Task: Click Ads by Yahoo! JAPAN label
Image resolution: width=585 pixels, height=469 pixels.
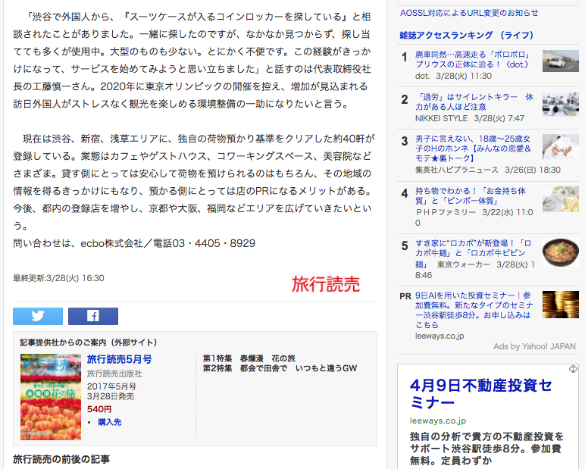Action: [534, 346]
